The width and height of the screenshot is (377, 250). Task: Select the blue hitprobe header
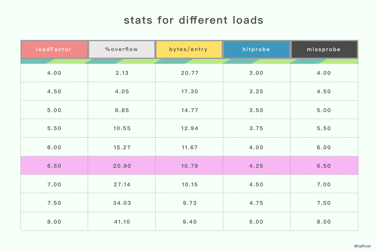[x=257, y=49]
